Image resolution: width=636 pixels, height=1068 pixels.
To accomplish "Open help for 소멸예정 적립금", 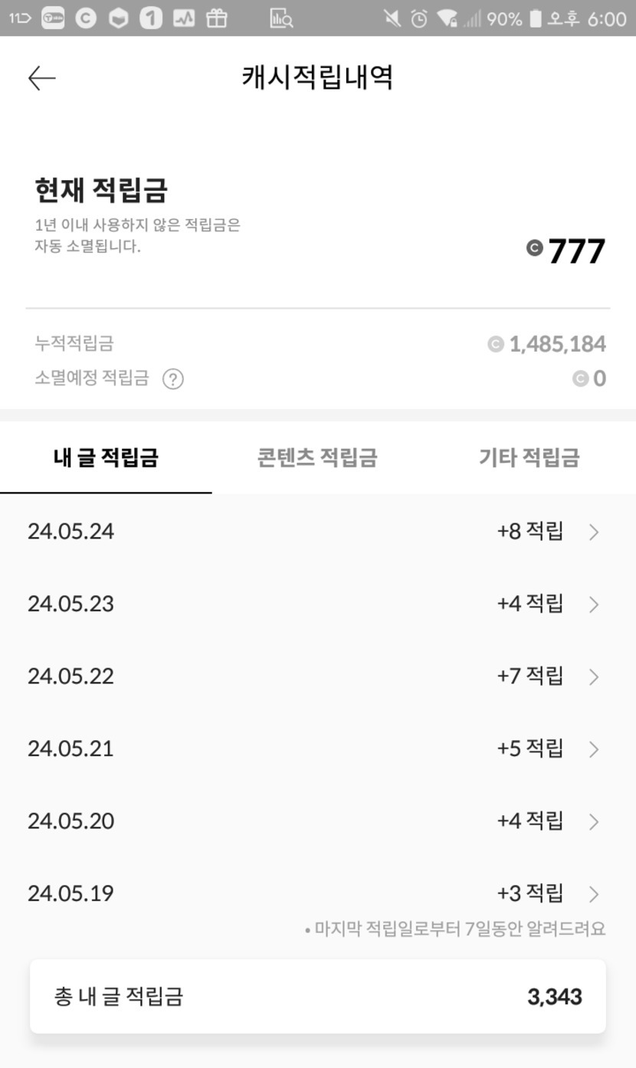I will [x=173, y=379].
